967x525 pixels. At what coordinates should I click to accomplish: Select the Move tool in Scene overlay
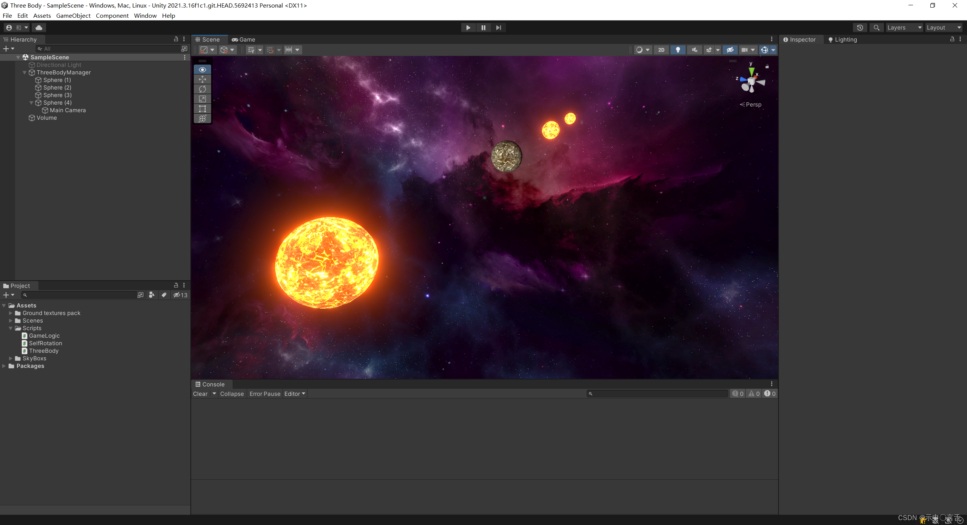pos(202,79)
